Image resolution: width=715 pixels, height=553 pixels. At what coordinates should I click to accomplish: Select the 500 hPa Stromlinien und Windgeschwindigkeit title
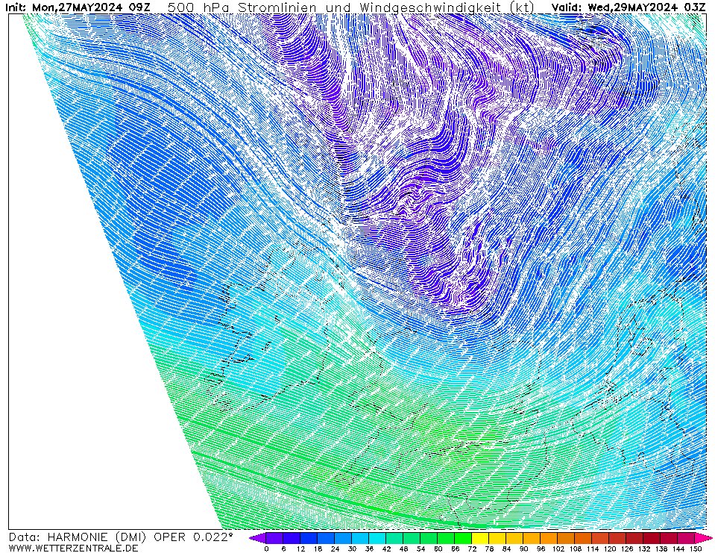pyautogui.click(x=351, y=7)
